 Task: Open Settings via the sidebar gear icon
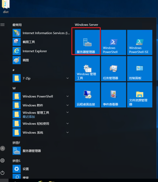click(x=3, y=160)
